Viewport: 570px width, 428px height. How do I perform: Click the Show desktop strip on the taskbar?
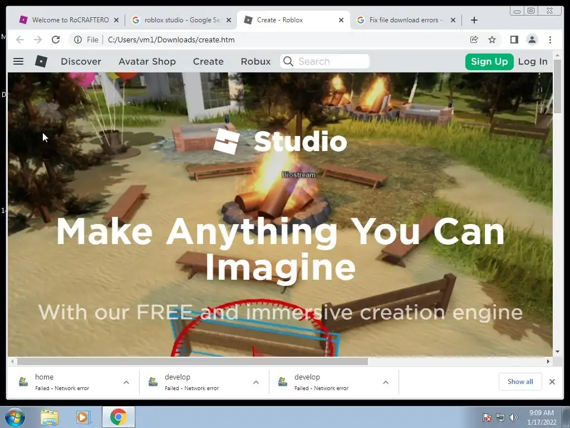click(566, 417)
